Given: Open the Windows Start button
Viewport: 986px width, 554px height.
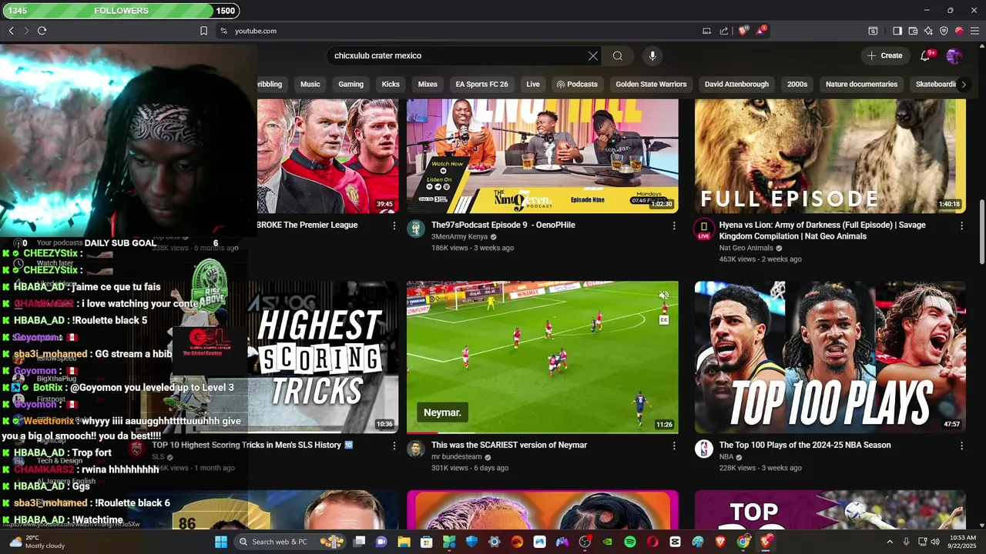Looking at the screenshot, I should coord(221,542).
